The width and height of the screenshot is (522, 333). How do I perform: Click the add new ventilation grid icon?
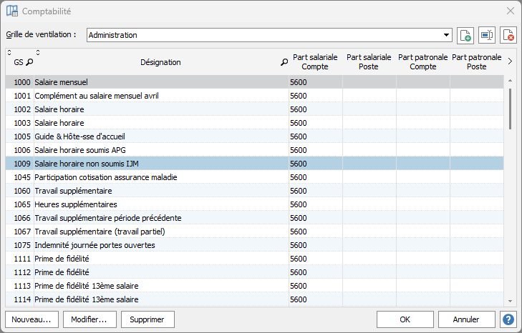click(465, 35)
